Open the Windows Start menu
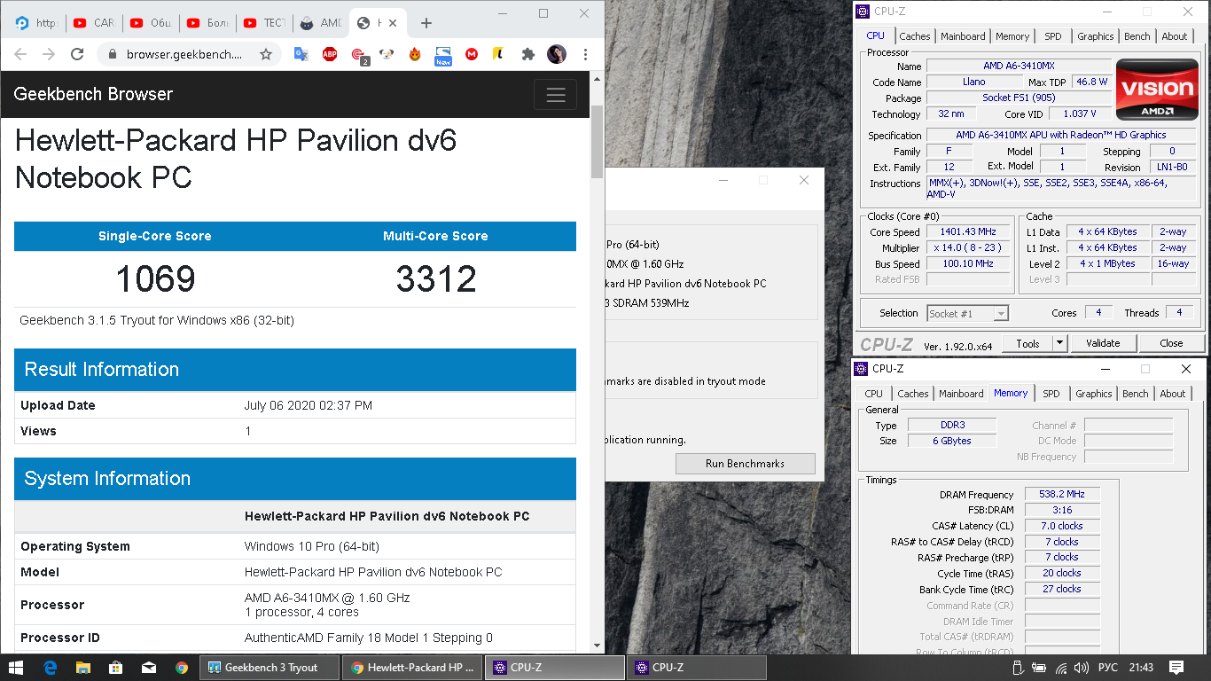Image resolution: width=1211 pixels, height=681 pixels. tap(16, 668)
